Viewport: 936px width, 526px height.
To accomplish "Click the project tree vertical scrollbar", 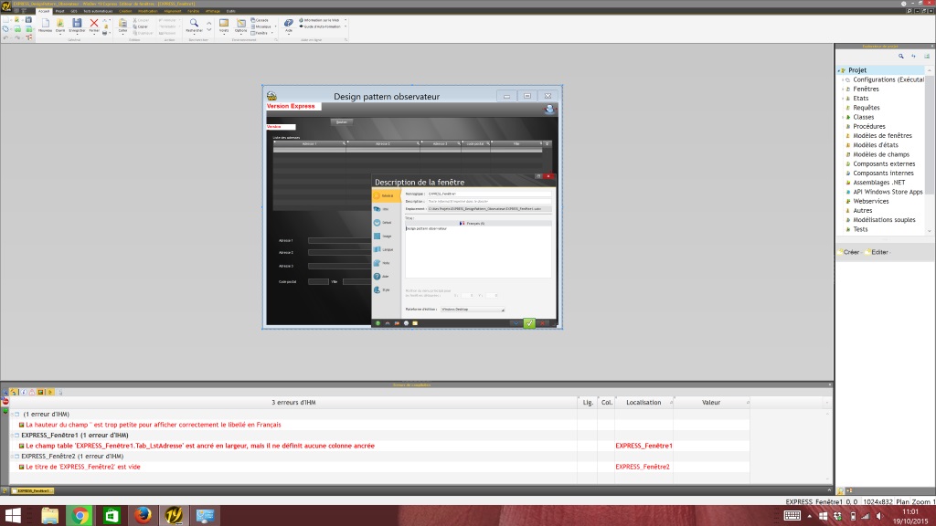I will pyautogui.click(x=930, y=149).
